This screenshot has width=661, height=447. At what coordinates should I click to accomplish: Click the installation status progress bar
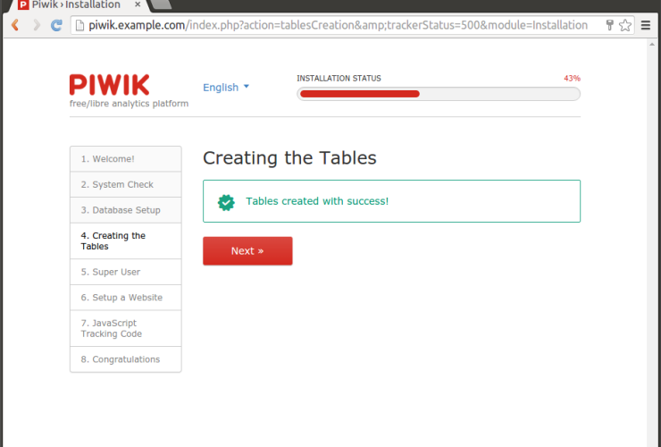[438, 93]
